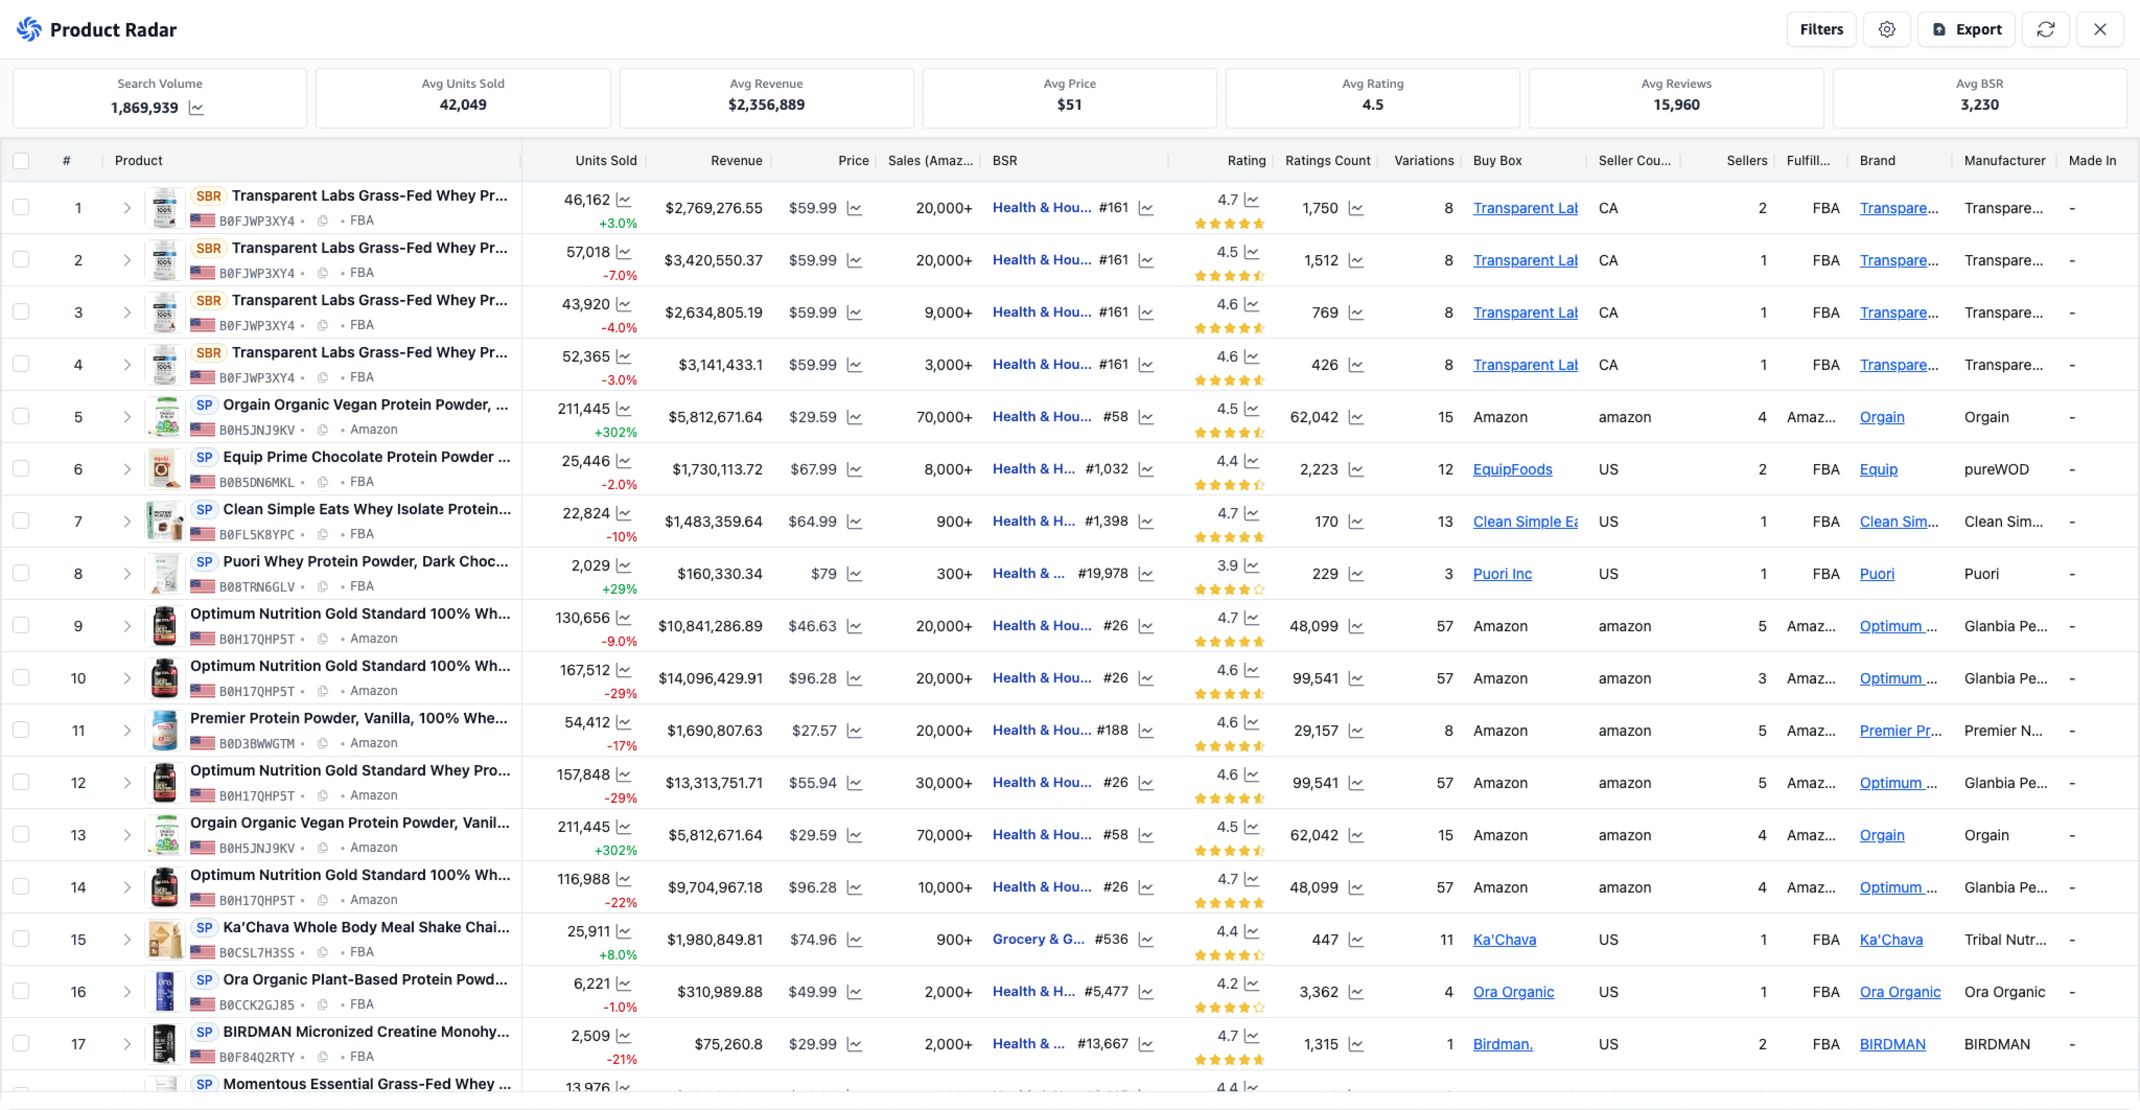Click Grocery & G... category in row 15
This screenshot has height=1110, width=2140.
1038,940
